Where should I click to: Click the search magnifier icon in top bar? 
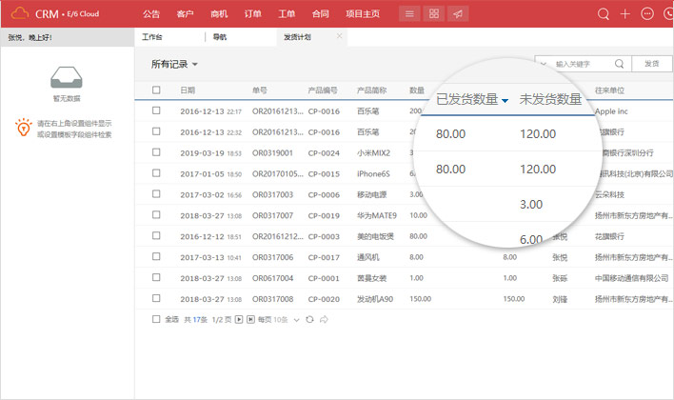tap(603, 14)
